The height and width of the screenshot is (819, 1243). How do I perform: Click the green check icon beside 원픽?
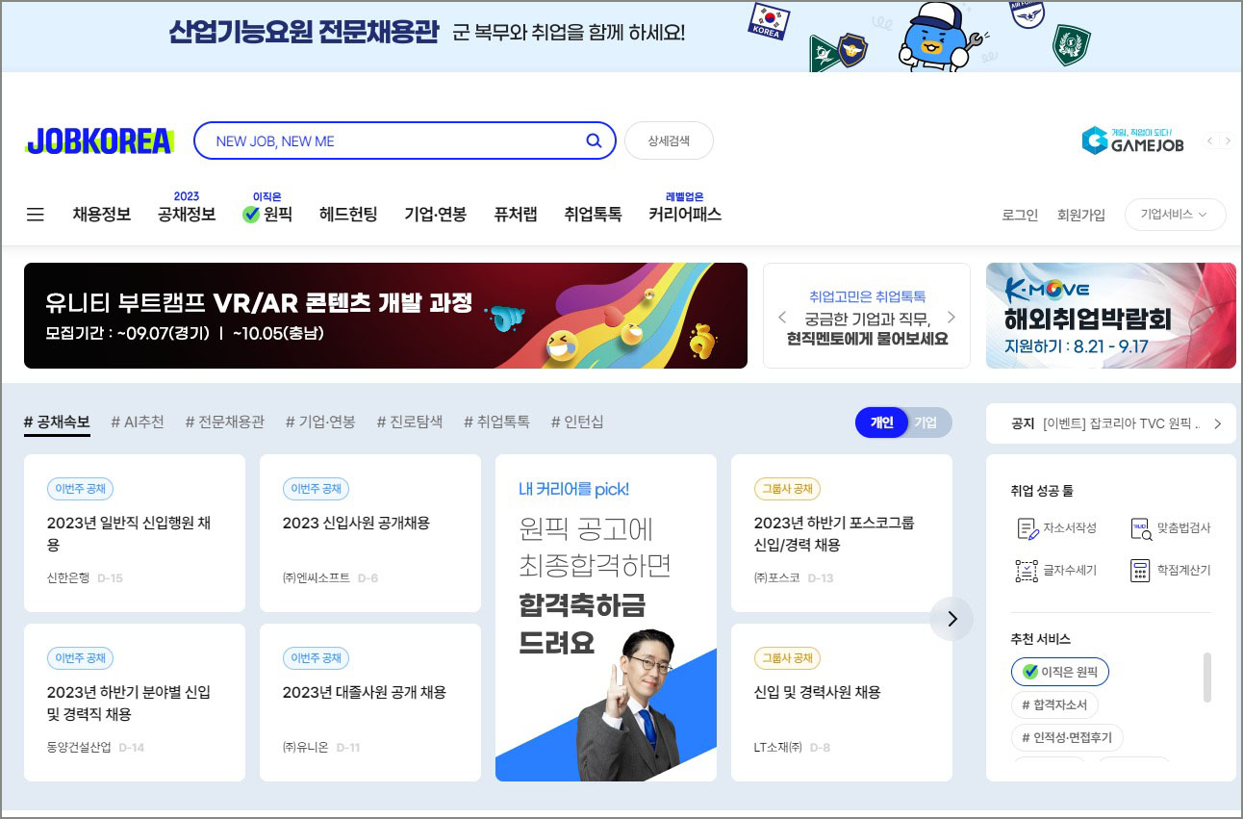click(x=251, y=215)
